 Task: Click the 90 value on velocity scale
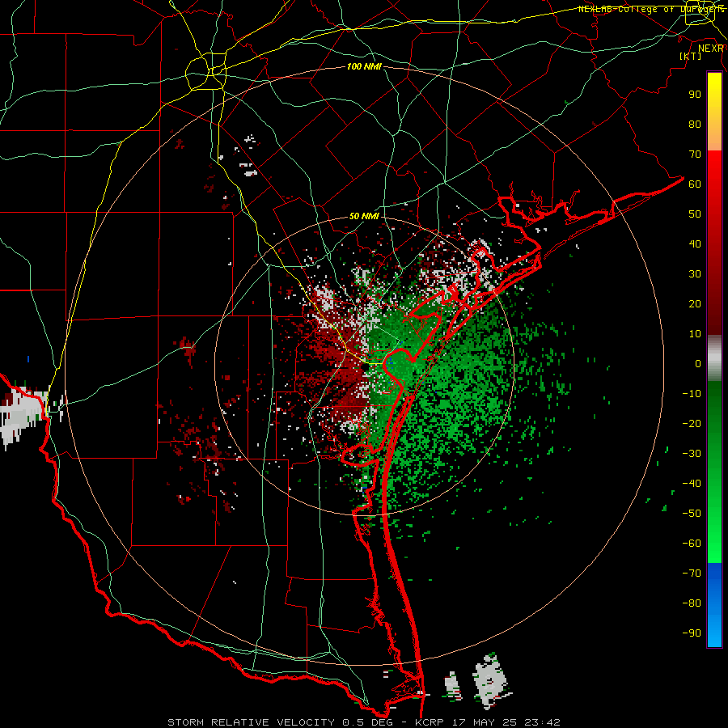695,95
